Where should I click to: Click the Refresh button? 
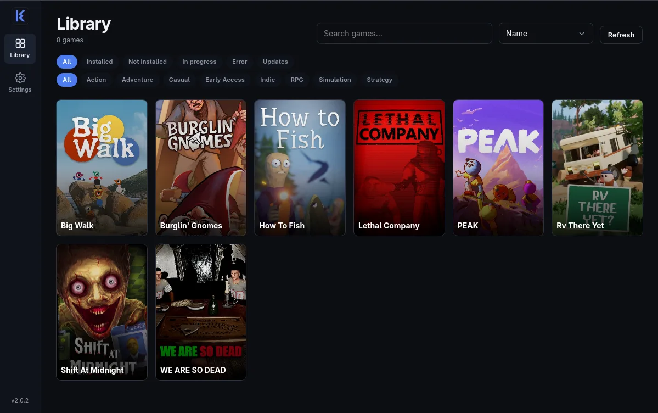621,35
